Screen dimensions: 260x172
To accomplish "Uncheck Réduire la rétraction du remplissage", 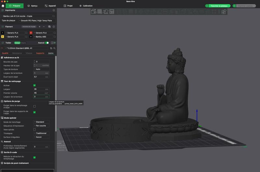I will coord(34,157).
